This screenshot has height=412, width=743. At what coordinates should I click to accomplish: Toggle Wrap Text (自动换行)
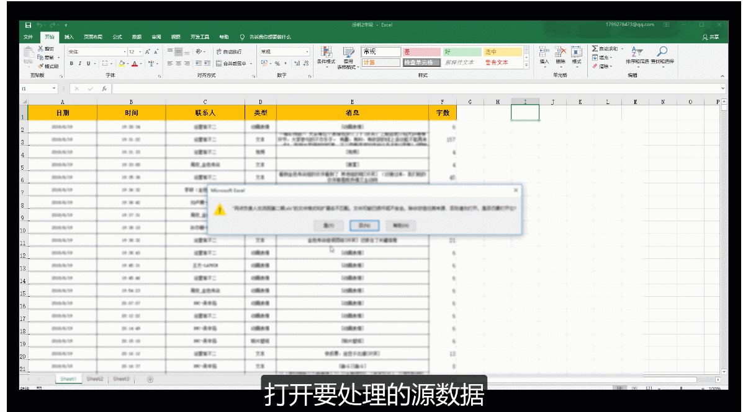point(229,51)
